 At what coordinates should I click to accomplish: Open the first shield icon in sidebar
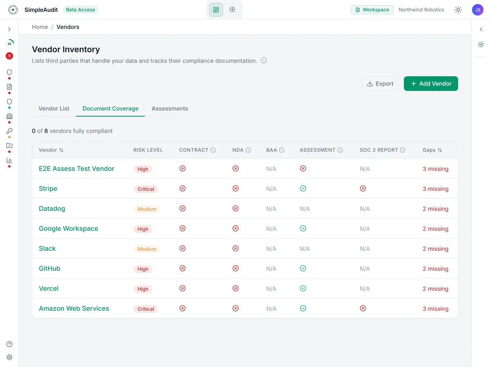(x=9, y=72)
